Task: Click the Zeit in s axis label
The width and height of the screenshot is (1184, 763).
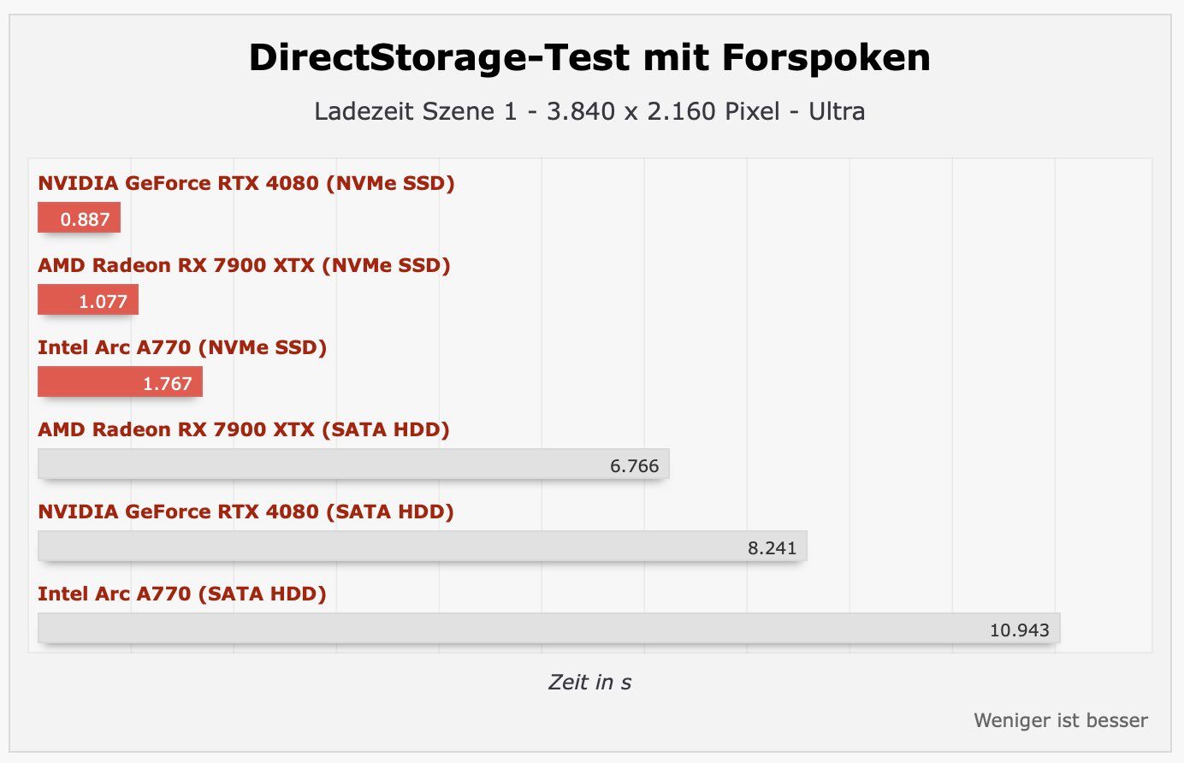Action: (x=589, y=682)
